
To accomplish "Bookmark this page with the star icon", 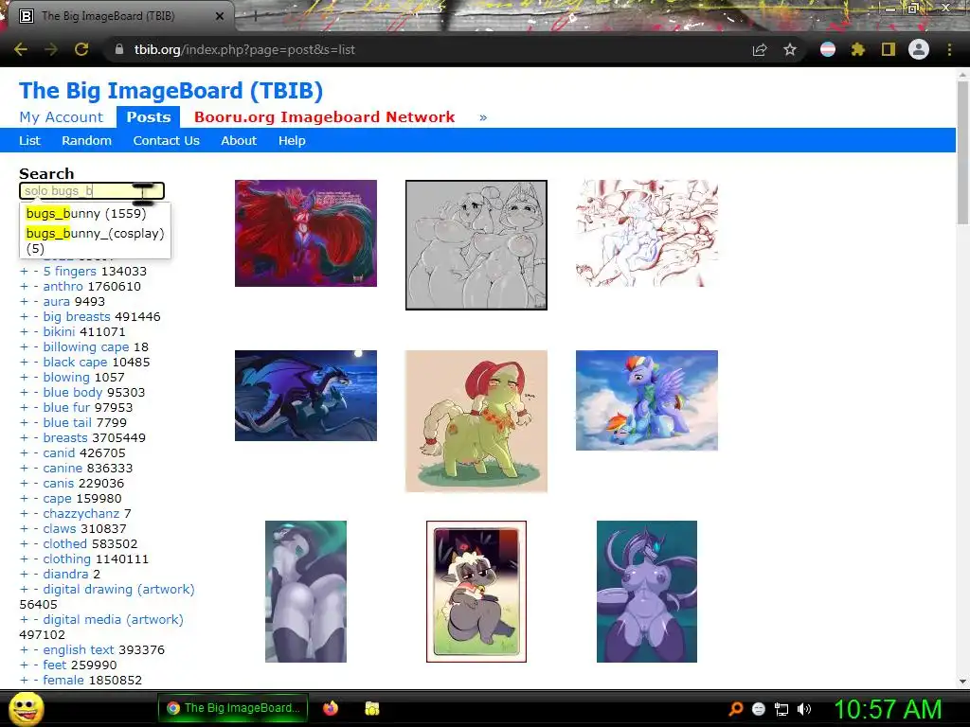I will click(790, 49).
